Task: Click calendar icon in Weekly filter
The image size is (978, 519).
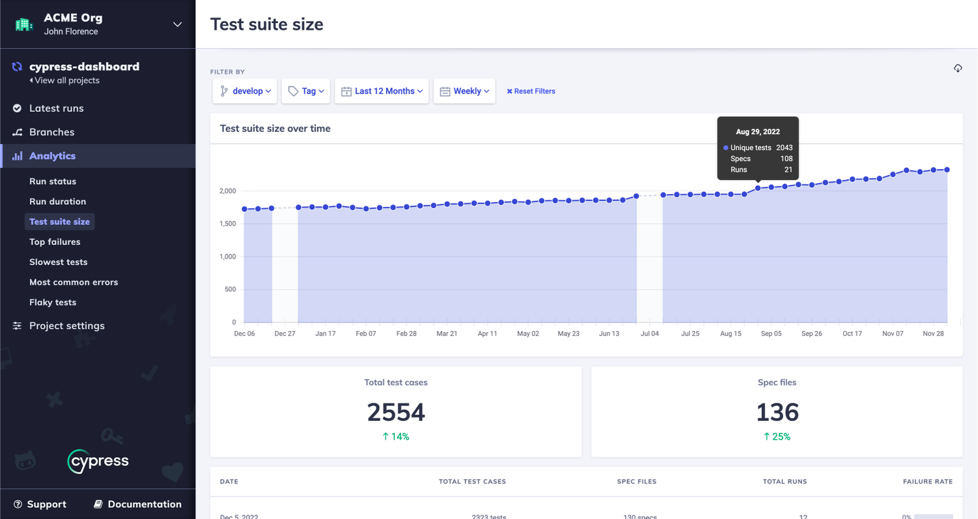Action: (445, 92)
